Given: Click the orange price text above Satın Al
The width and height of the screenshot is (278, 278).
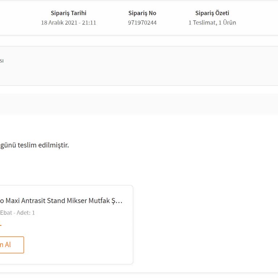Looking at the screenshot, I should (x=1, y=225).
